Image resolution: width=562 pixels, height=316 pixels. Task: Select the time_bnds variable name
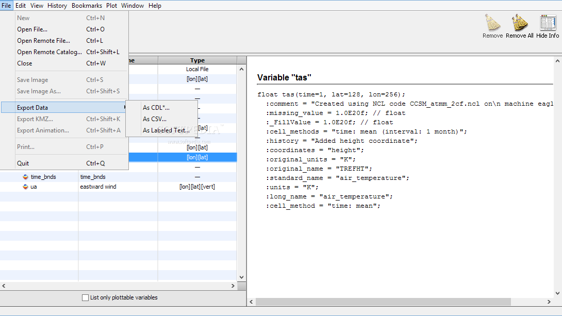click(43, 177)
